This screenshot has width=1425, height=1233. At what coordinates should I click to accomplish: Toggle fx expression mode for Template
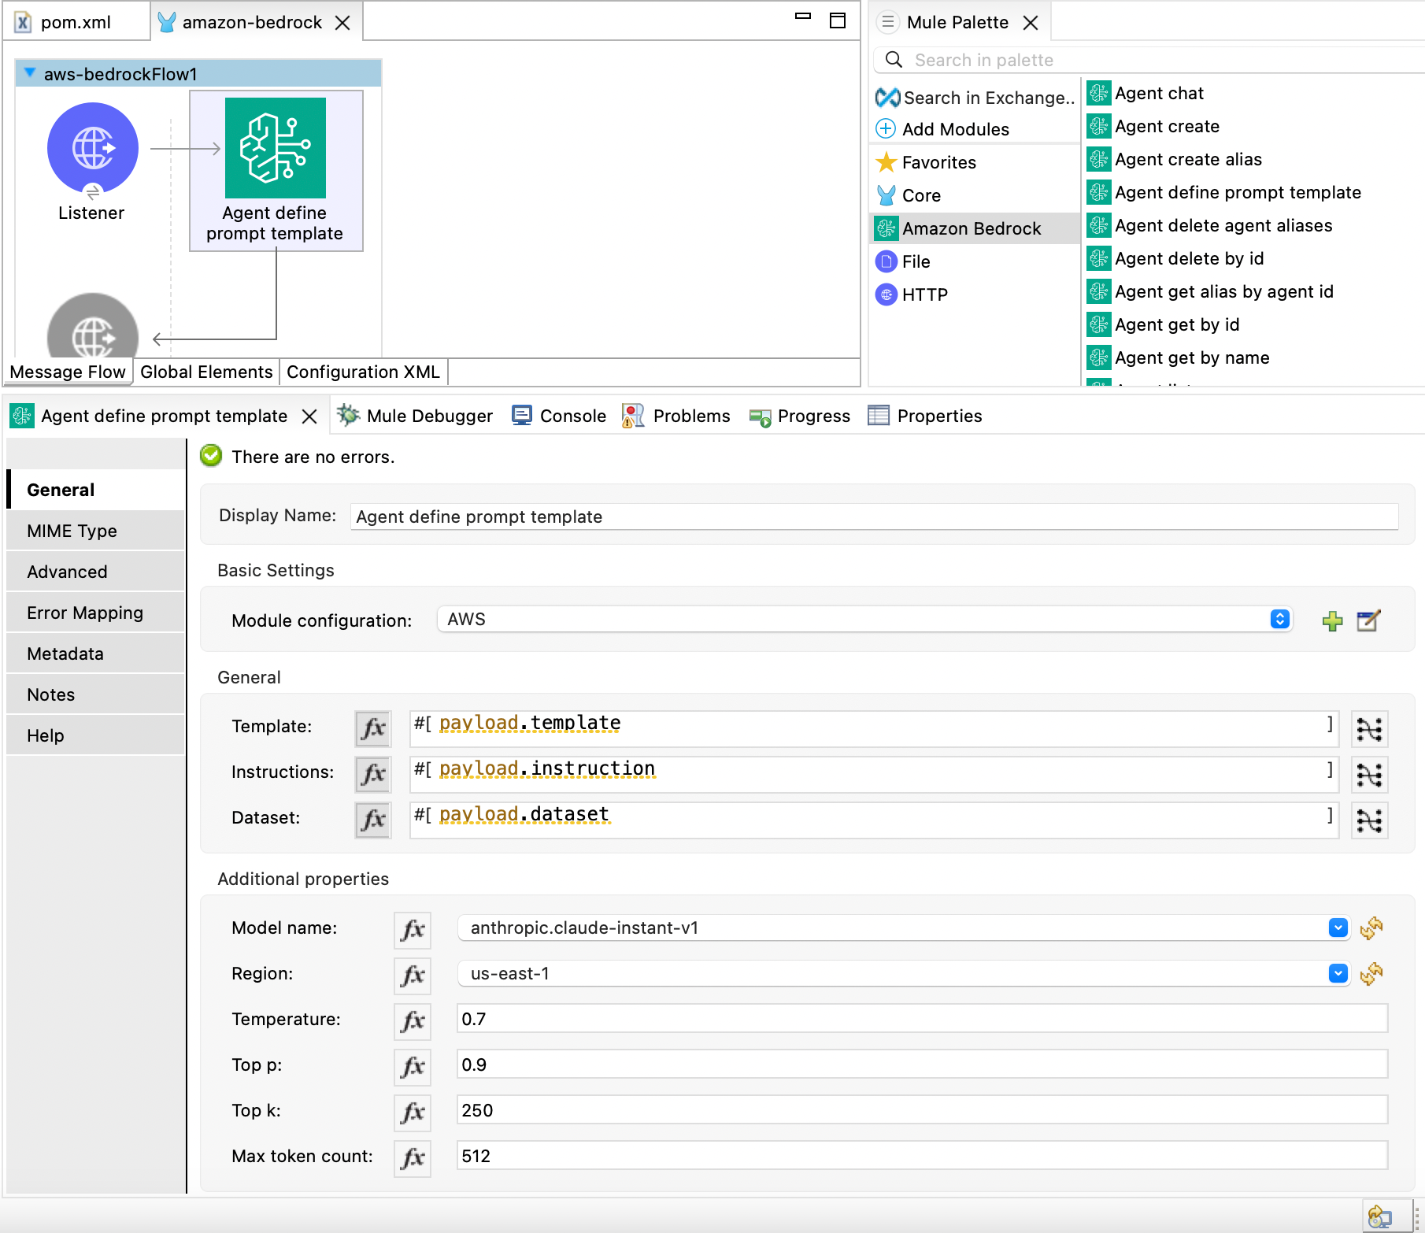pyautogui.click(x=373, y=728)
